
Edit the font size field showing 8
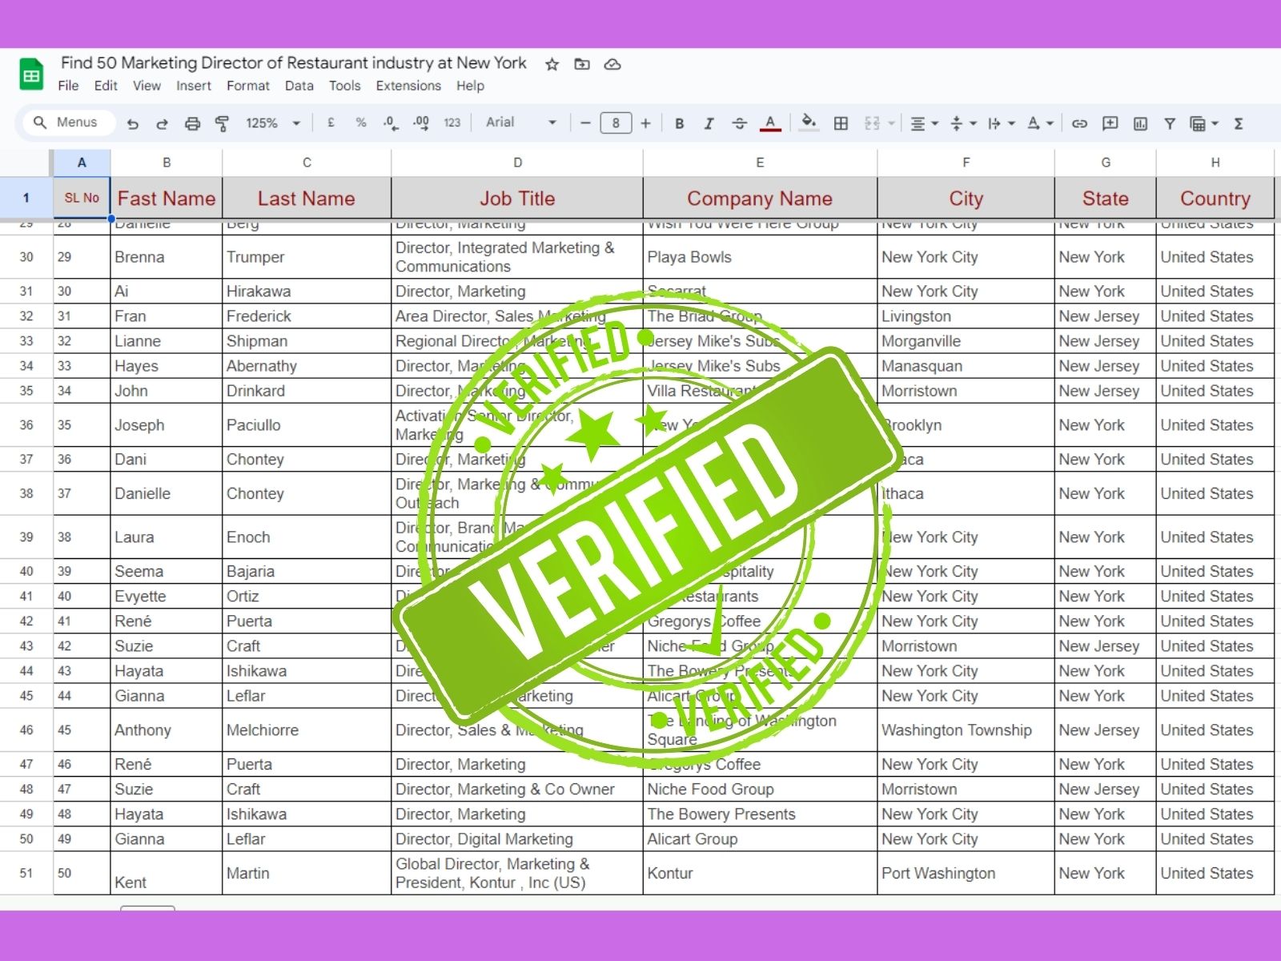pyautogui.click(x=615, y=123)
